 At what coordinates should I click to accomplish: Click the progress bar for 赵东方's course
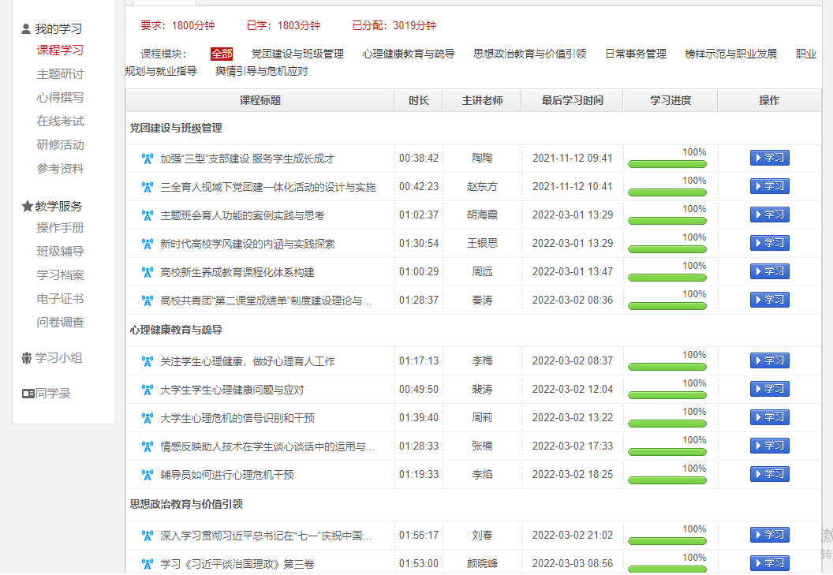tap(667, 192)
